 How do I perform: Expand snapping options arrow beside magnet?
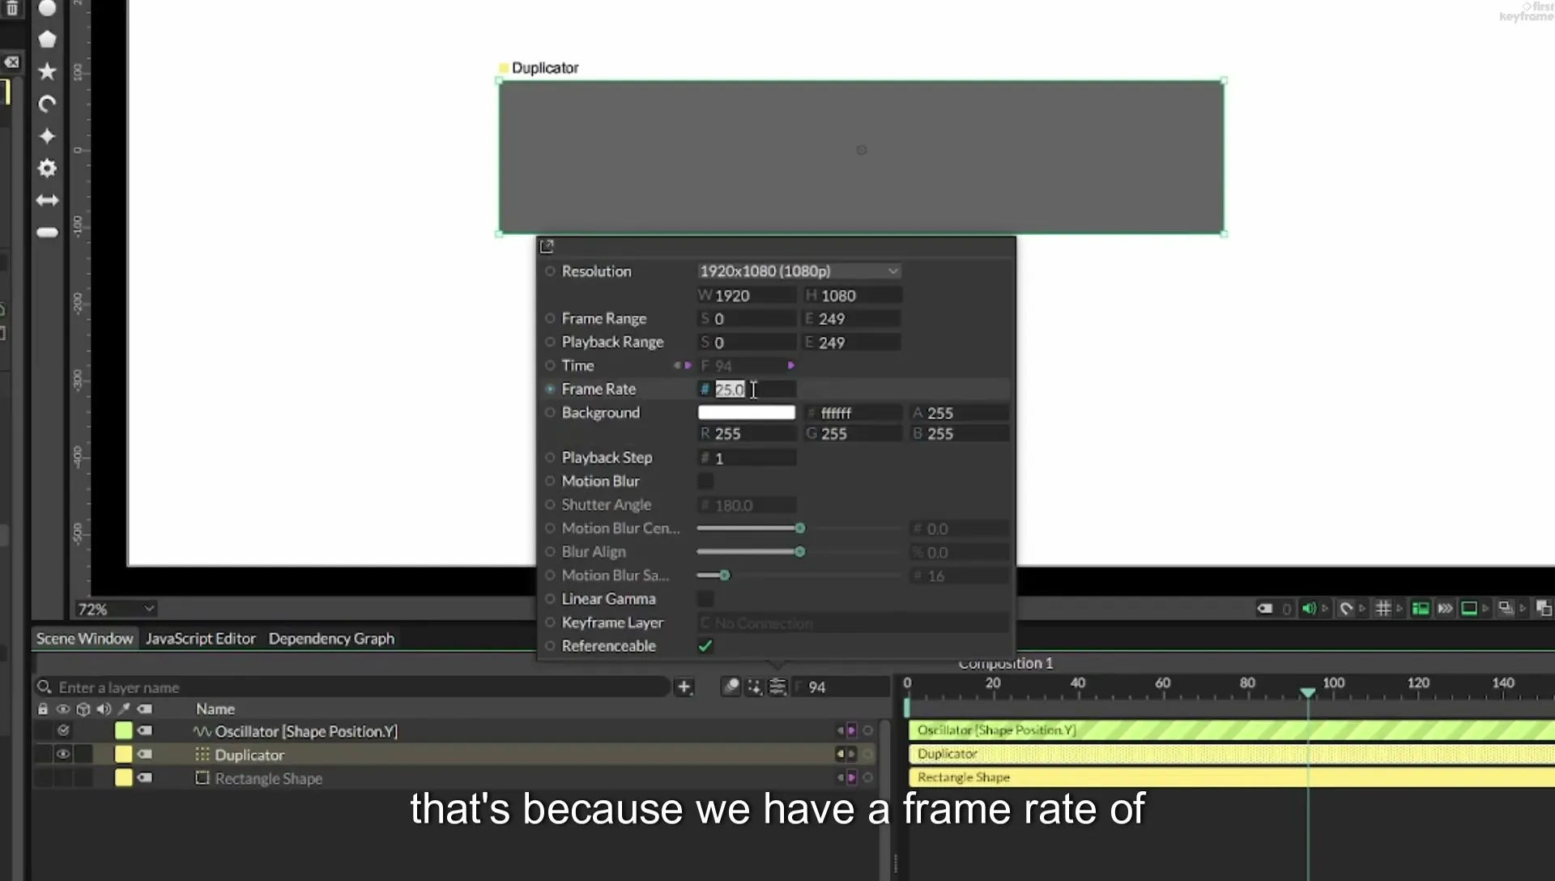[1362, 609]
